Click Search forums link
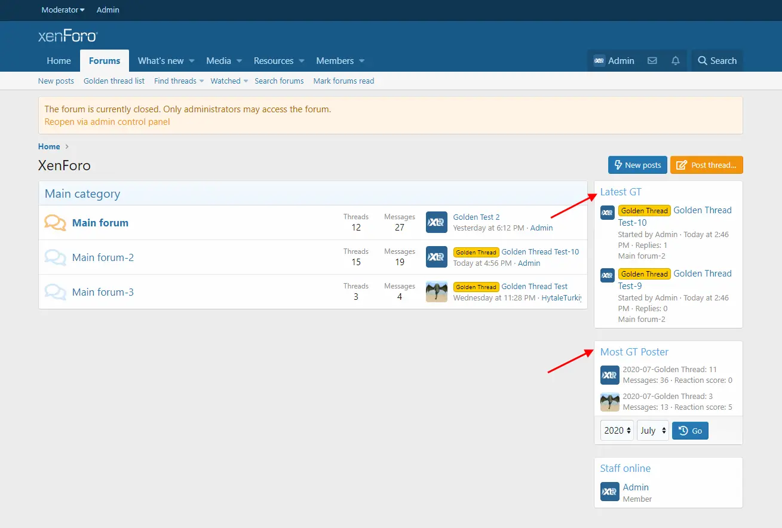The image size is (782, 528). 279,81
